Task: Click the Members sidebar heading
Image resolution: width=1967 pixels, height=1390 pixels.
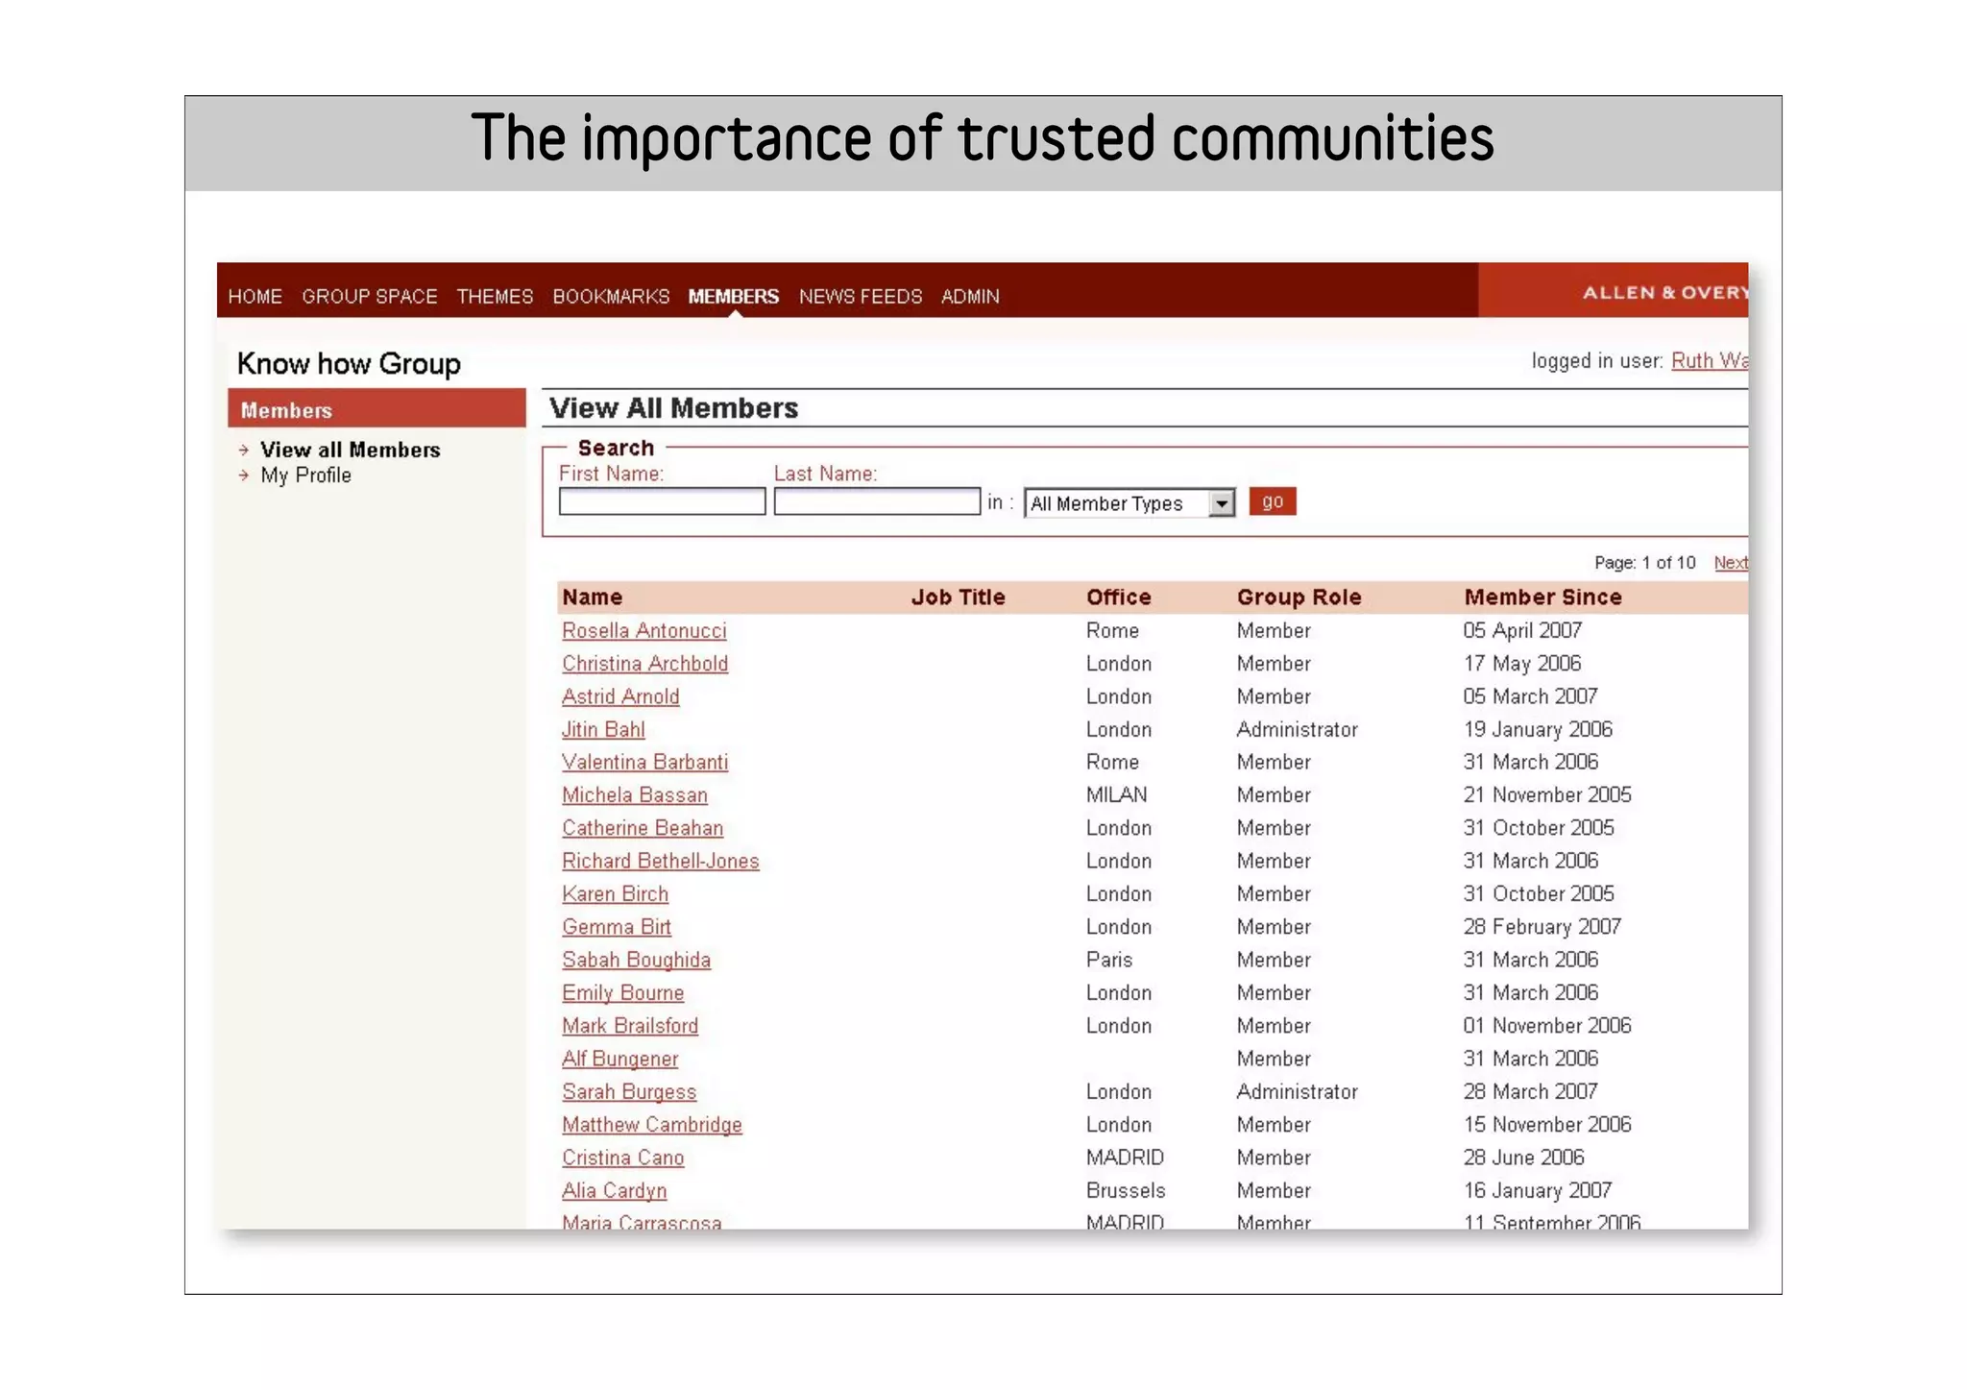Action: pyautogui.click(x=376, y=408)
